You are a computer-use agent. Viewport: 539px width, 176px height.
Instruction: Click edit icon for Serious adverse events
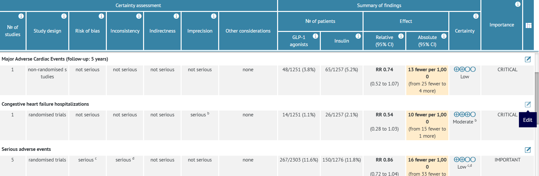pyautogui.click(x=528, y=150)
